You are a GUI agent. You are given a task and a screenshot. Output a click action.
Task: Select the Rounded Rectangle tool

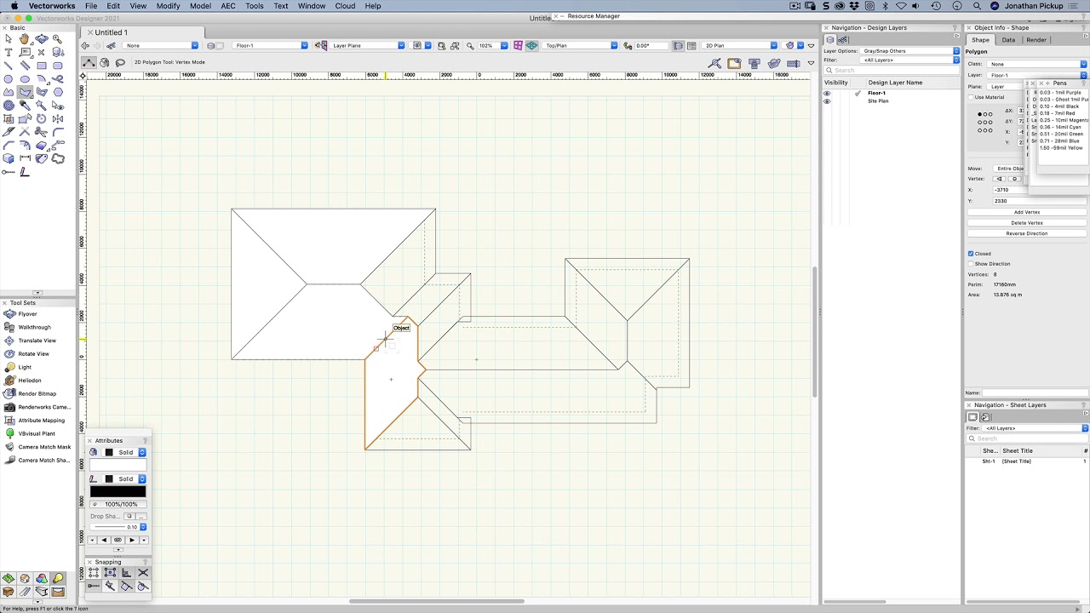coord(58,66)
